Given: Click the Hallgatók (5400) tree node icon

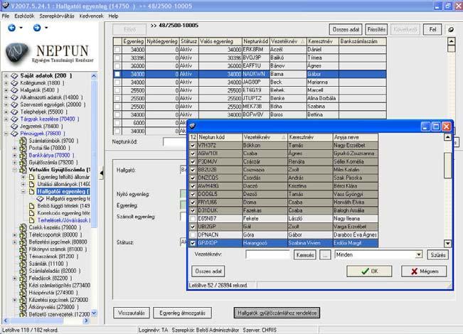Looking at the screenshot, I should [14, 90].
